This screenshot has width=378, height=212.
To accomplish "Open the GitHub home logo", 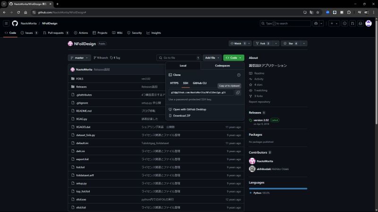I will point(15,23).
